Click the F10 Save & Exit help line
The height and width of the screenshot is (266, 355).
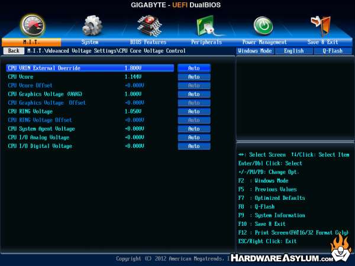(x=262, y=224)
